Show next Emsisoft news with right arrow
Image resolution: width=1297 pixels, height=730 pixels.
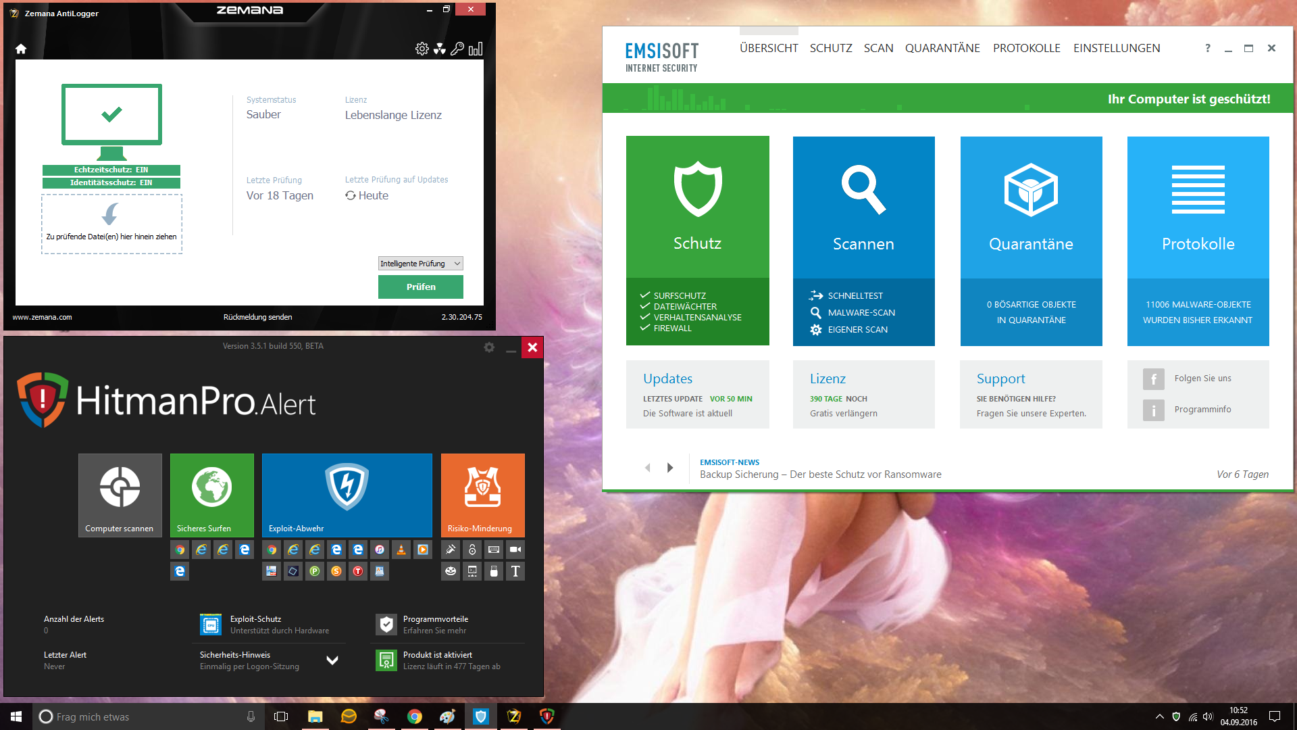(x=670, y=468)
